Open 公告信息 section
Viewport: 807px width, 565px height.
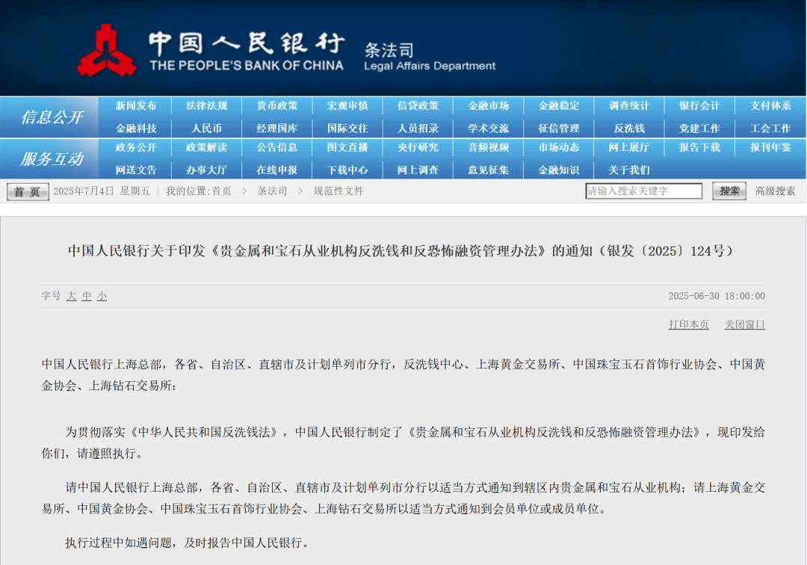(277, 148)
